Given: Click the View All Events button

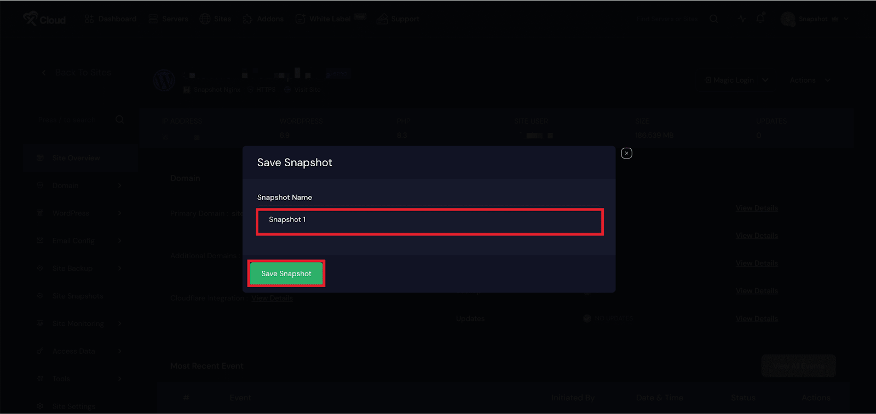Looking at the screenshot, I should click(798, 366).
